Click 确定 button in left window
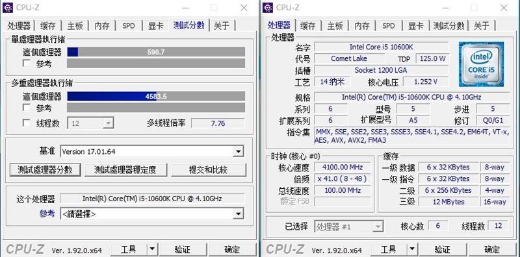This screenshot has height=257, width=520. pyautogui.click(x=232, y=249)
